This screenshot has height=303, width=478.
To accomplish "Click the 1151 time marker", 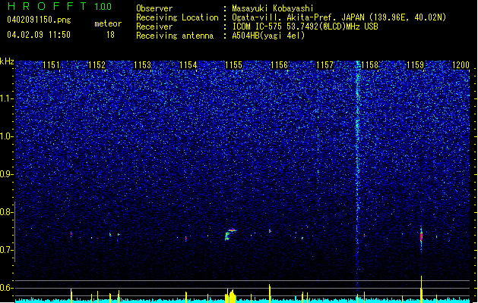I will [51, 65].
